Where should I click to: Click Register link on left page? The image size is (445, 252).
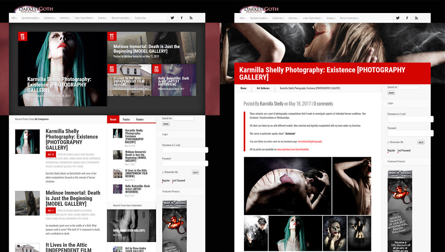(x=166, y=181)
